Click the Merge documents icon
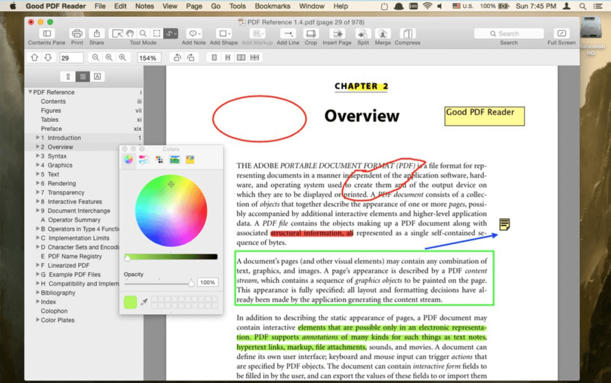The image size is (611, 383). (382, 34)
